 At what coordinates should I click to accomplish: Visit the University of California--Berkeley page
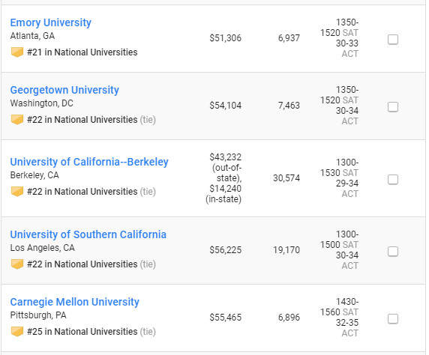[x=89, y=162]
